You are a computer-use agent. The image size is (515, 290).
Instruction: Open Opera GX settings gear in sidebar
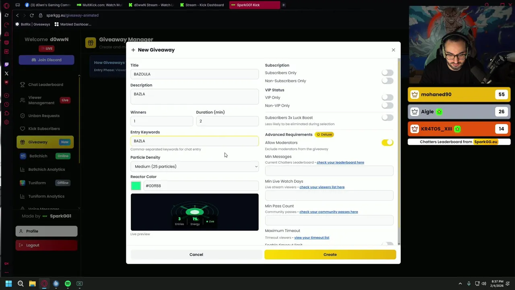point(6,122)
